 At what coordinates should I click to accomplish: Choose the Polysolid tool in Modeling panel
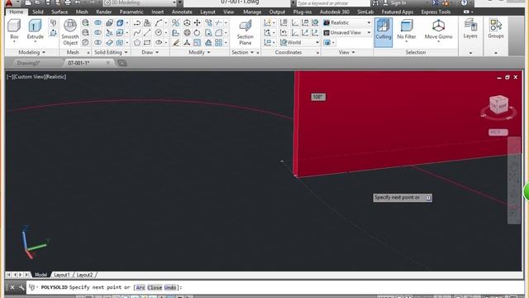53,22
